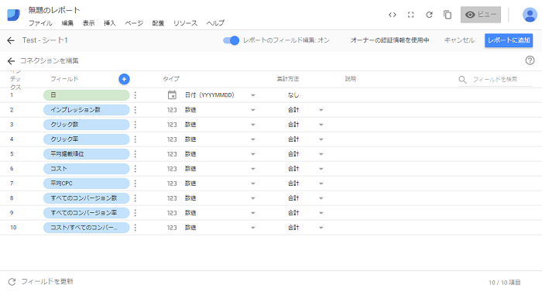Open more options for インプレッション数 field
542x292 pixels.
135,110
